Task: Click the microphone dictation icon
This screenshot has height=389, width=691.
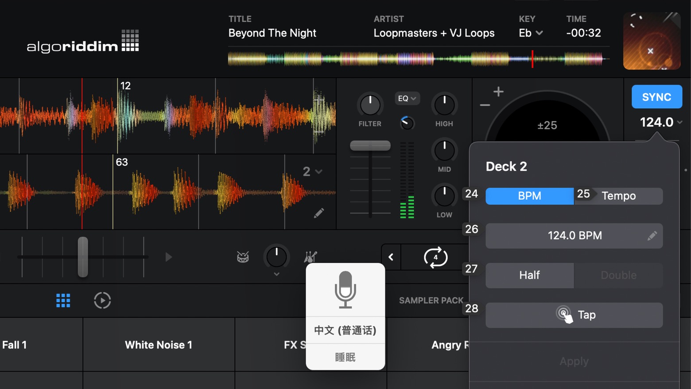Action: click(x=345, y=290)
